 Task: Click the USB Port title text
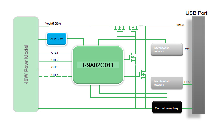click(x=196, y=13)
